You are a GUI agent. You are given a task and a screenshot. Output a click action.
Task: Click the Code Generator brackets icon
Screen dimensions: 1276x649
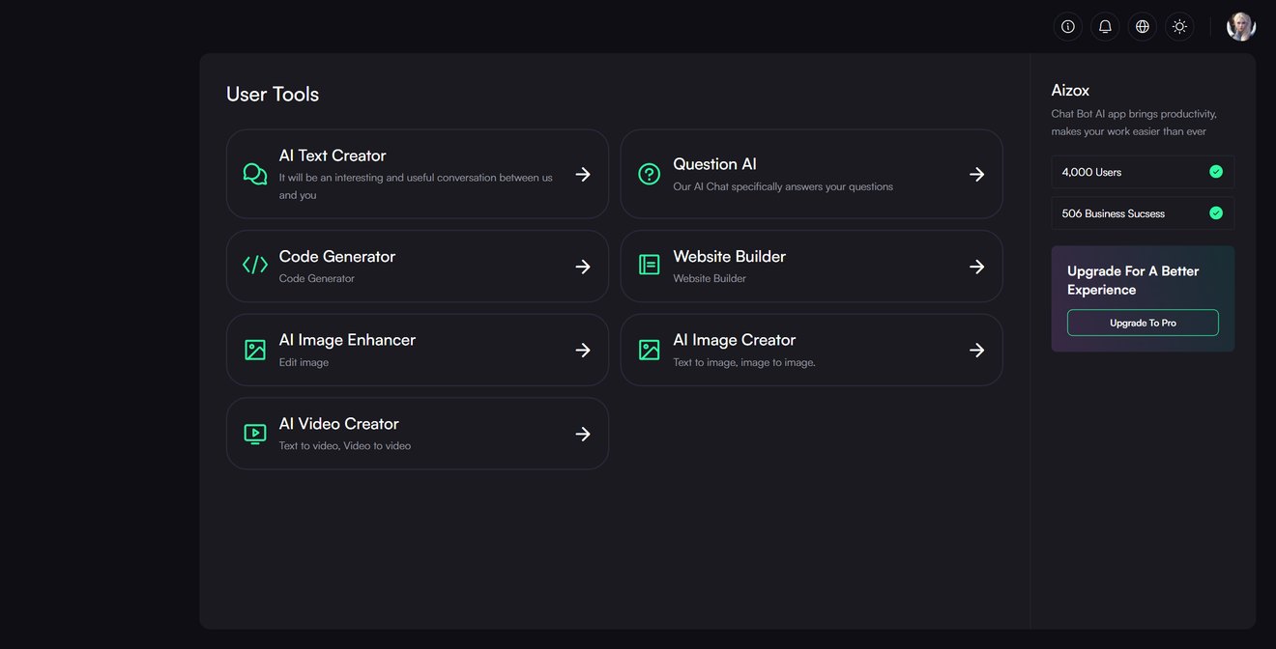pos(255,265)
